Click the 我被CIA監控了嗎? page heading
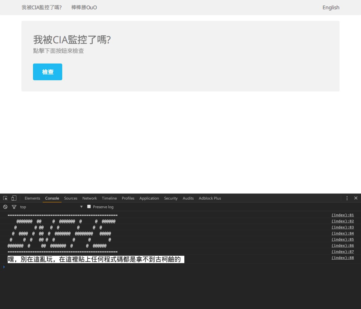The image size is (361, 309). click(x=72, y=40)
